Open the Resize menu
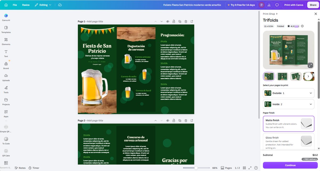320x171 pixels. pyautogui.click(x=26, y=5)
